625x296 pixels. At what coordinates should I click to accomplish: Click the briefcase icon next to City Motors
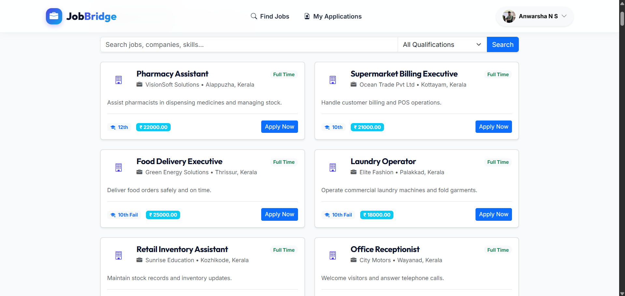[x=353, y=260]
